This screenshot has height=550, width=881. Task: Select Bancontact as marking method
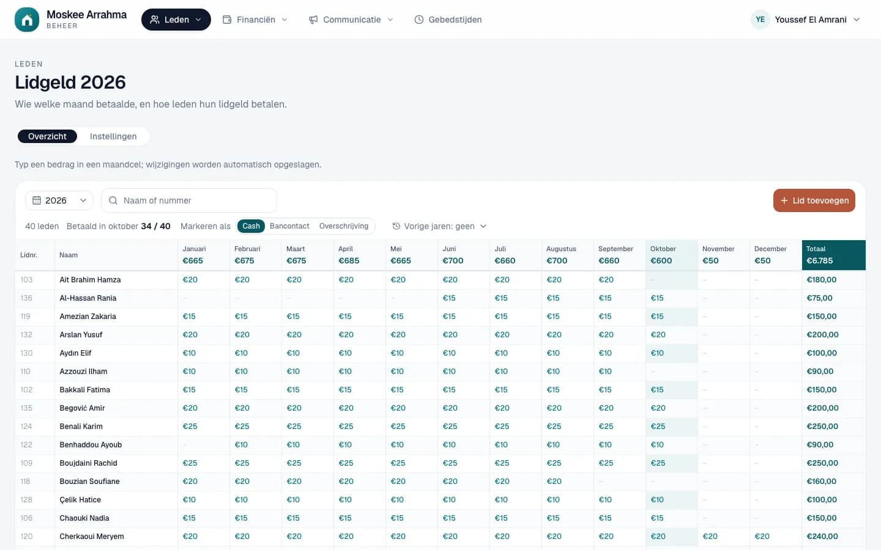tap(289, 226)
